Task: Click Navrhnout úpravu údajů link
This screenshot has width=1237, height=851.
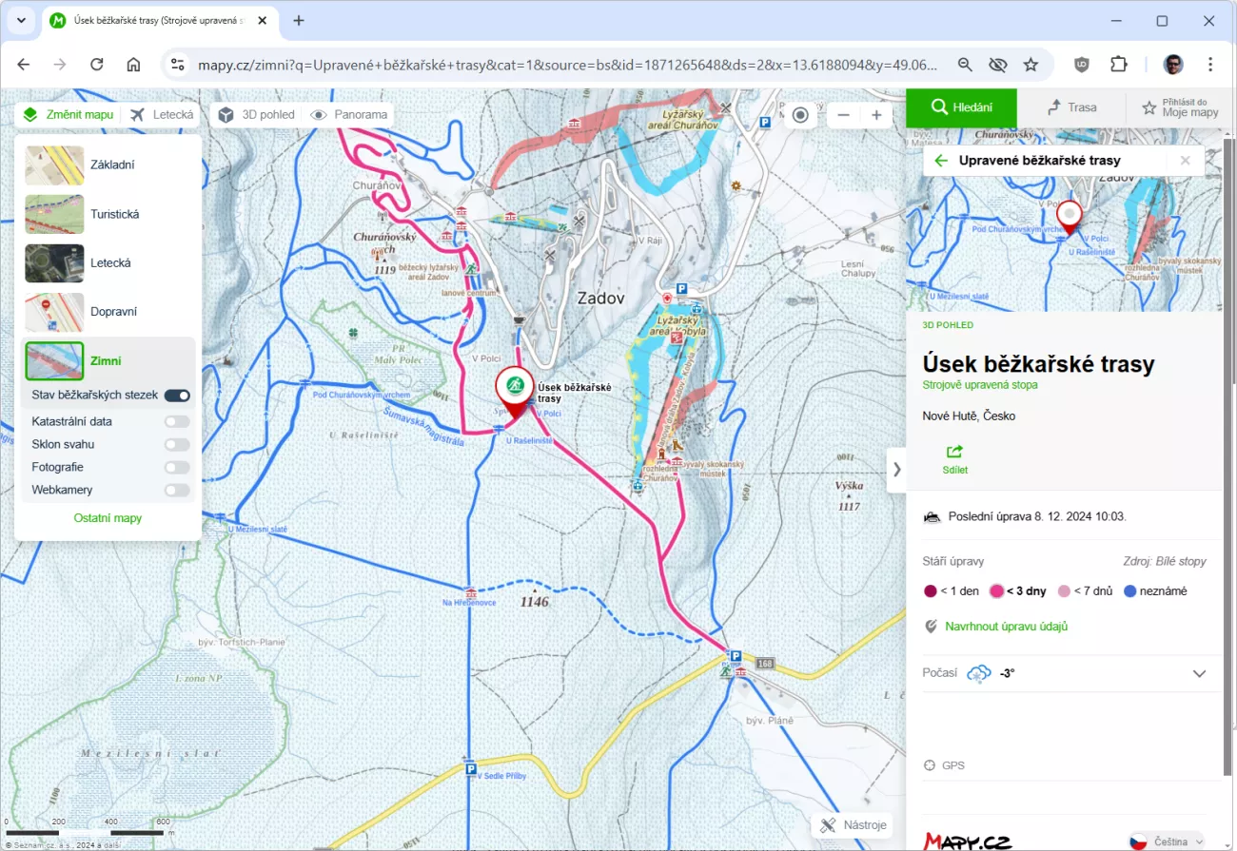Action: 1006,627
